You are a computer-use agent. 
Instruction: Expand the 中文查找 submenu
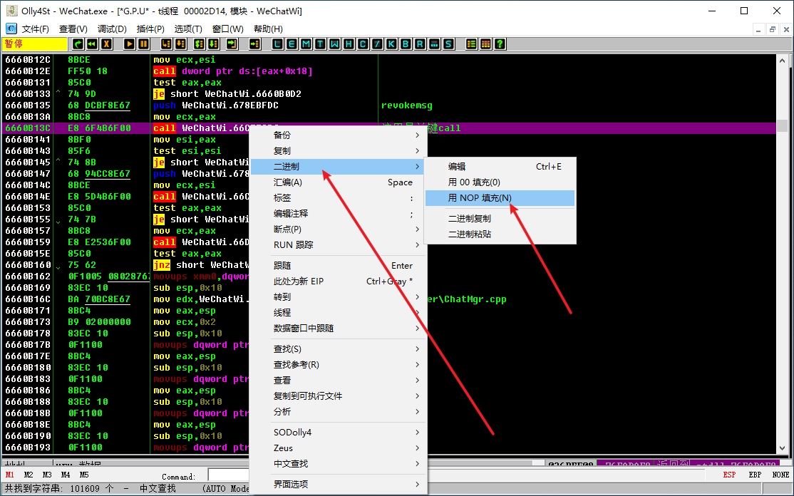(x=339, y=464)
